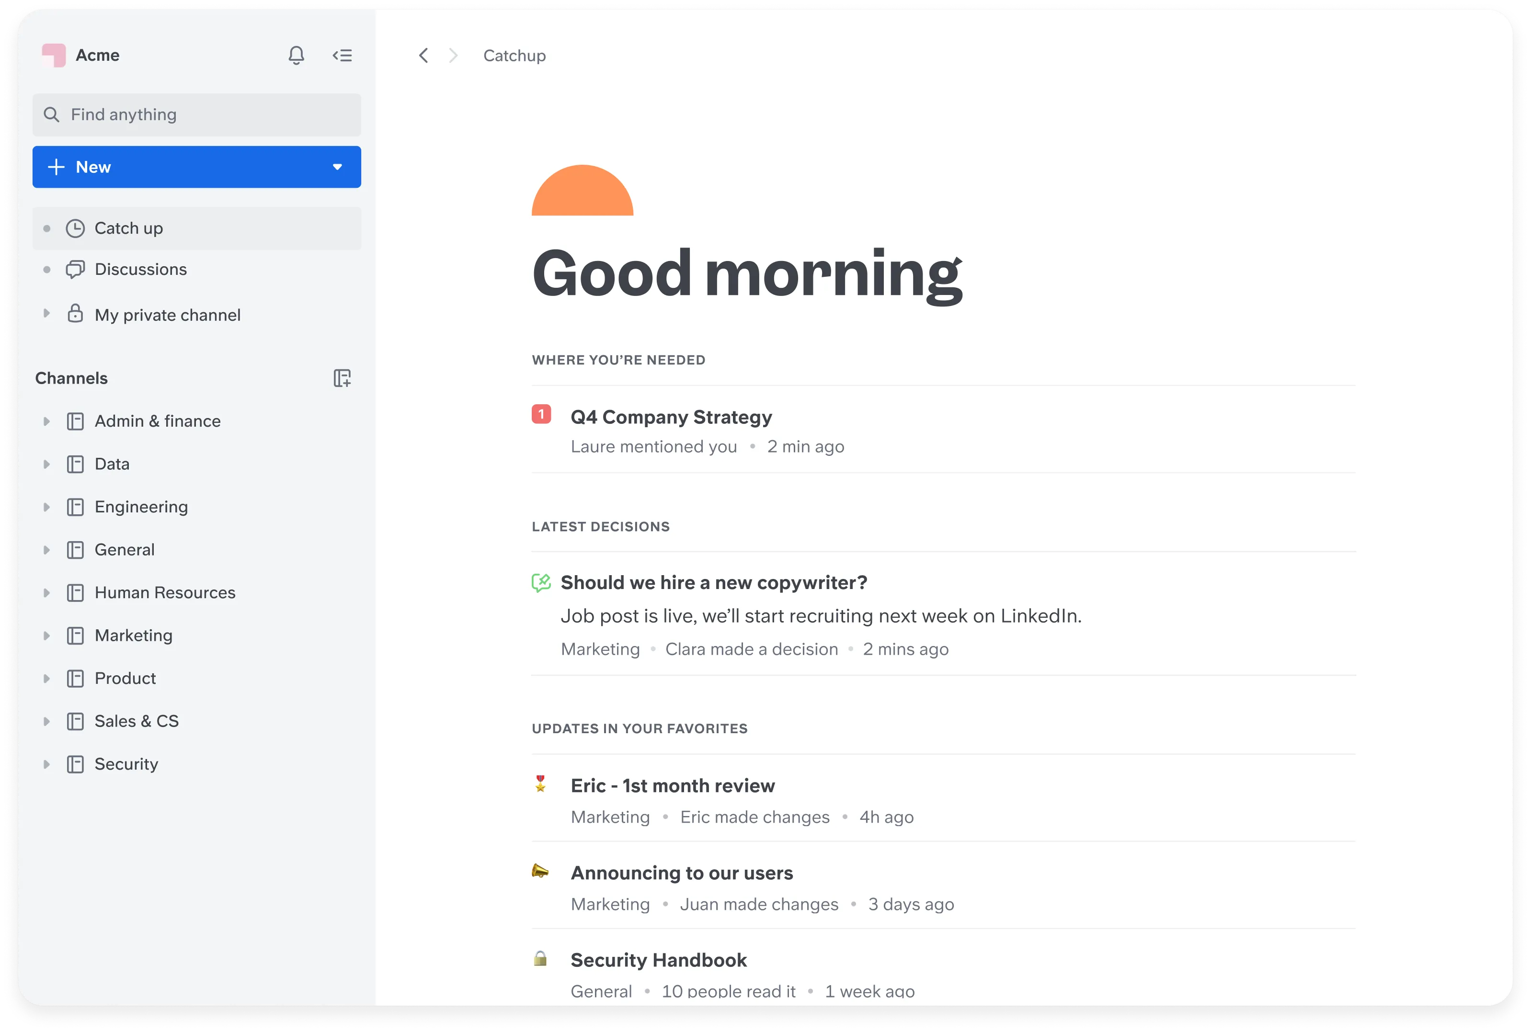Expand the My private channel tree
This screenshot has height=1032, width=1531.
(46, 314)
